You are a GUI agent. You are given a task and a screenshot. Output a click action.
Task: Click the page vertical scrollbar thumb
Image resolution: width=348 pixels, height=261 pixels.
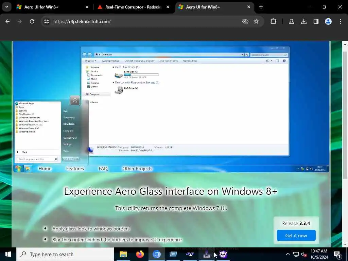[x=345, y=115]
